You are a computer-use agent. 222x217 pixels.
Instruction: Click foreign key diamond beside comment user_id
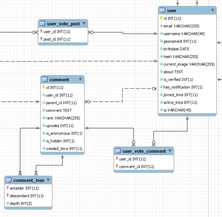click(44, 95)
